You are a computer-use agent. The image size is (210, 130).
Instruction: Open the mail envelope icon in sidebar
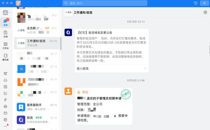[5, 113]
